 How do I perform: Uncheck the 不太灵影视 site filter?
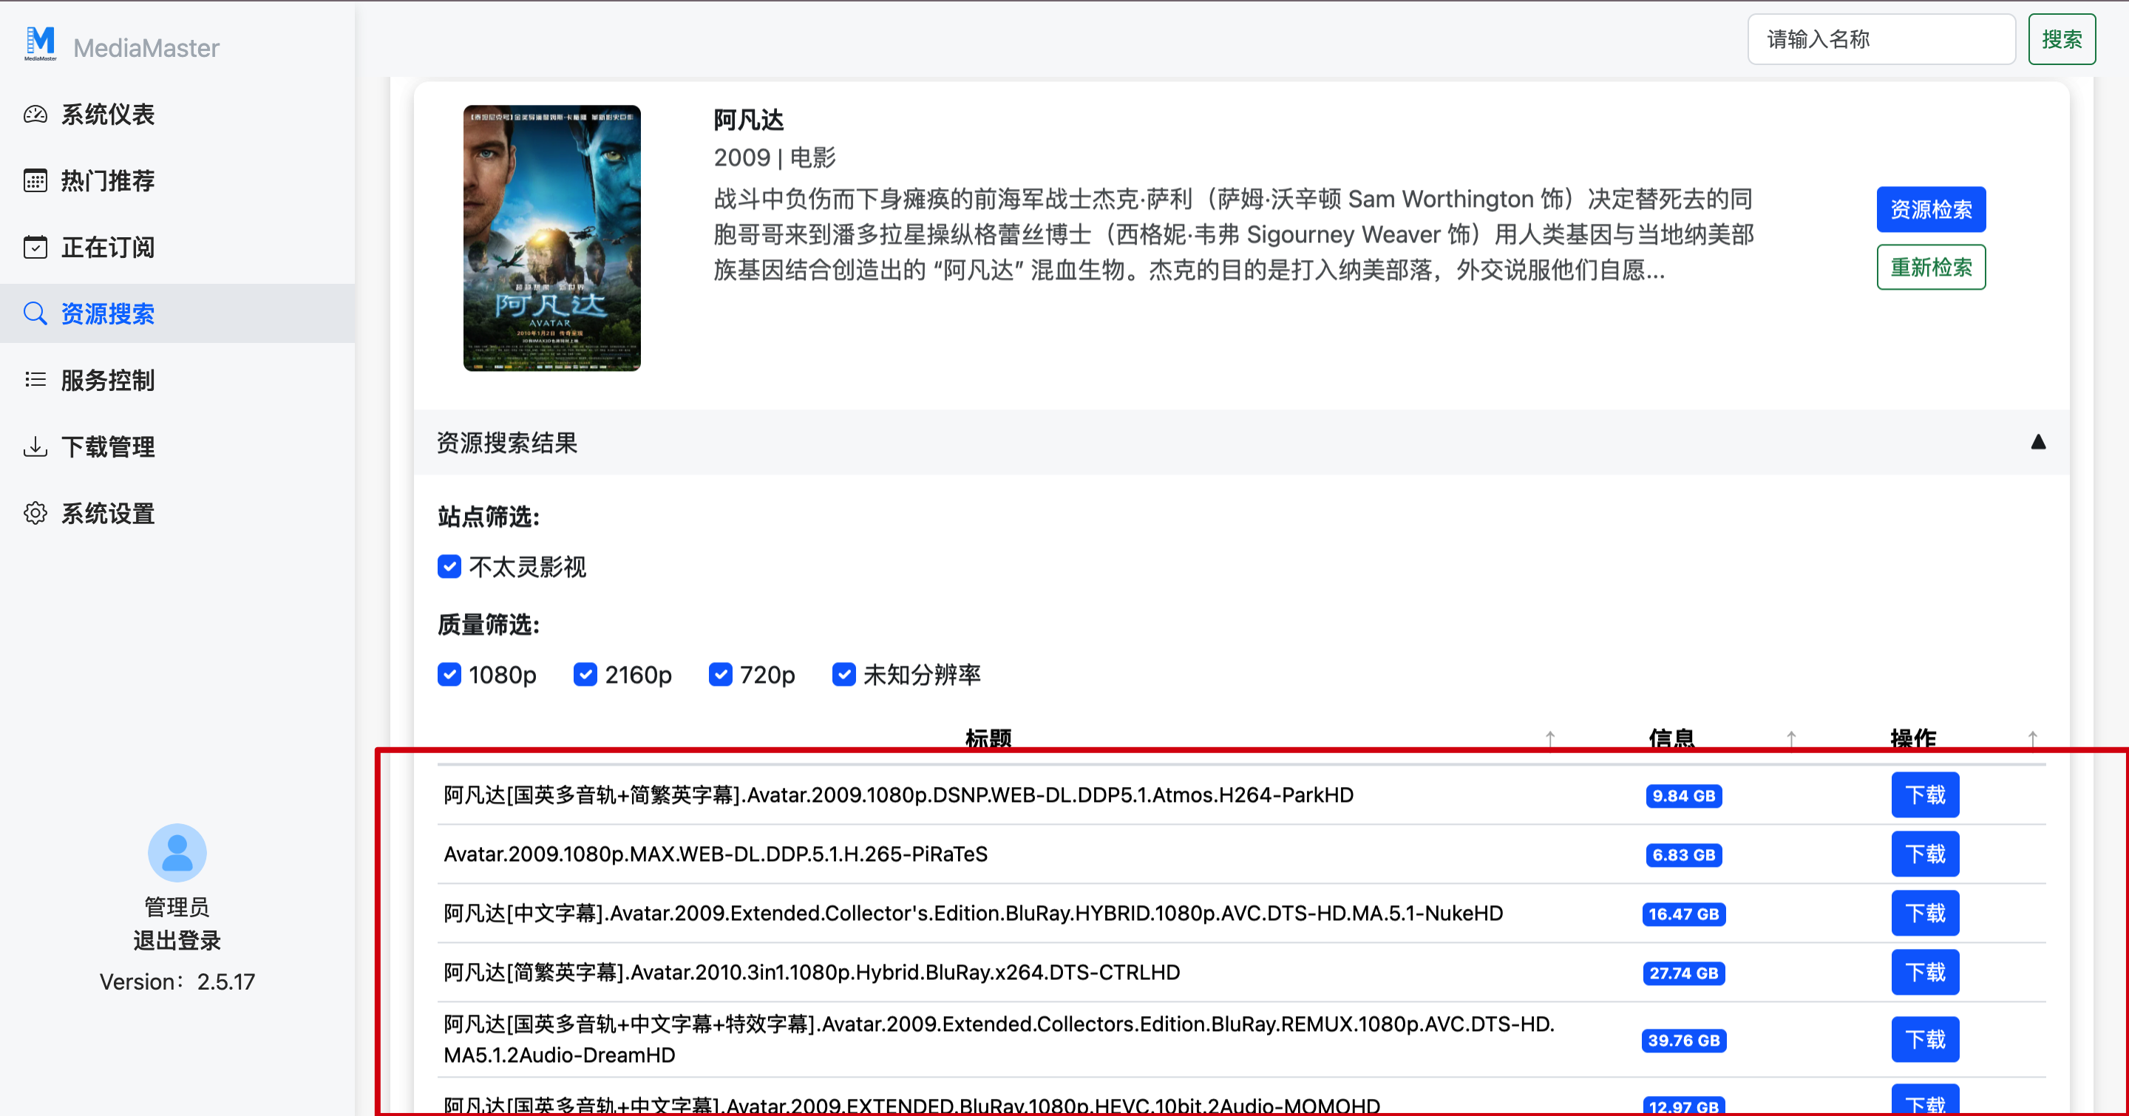pos(449,567)
